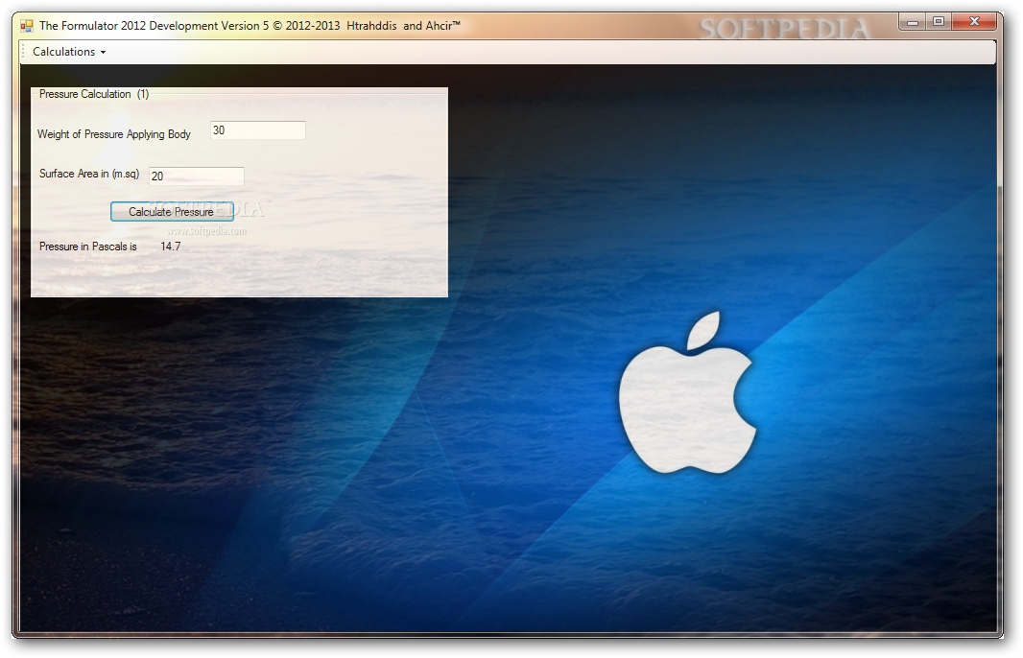Maximize the Formulator window
1023x658 pixels.
click(x=939, y=22)
